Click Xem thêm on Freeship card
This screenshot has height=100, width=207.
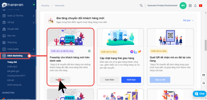(60, 80)
